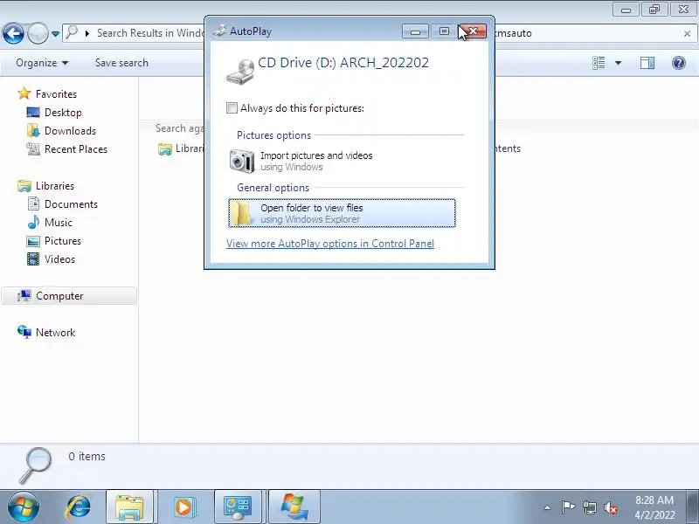Screen dimensions: 699x524
Task: Open Desktop in Favorites
Action: click(x=63, y=113)
